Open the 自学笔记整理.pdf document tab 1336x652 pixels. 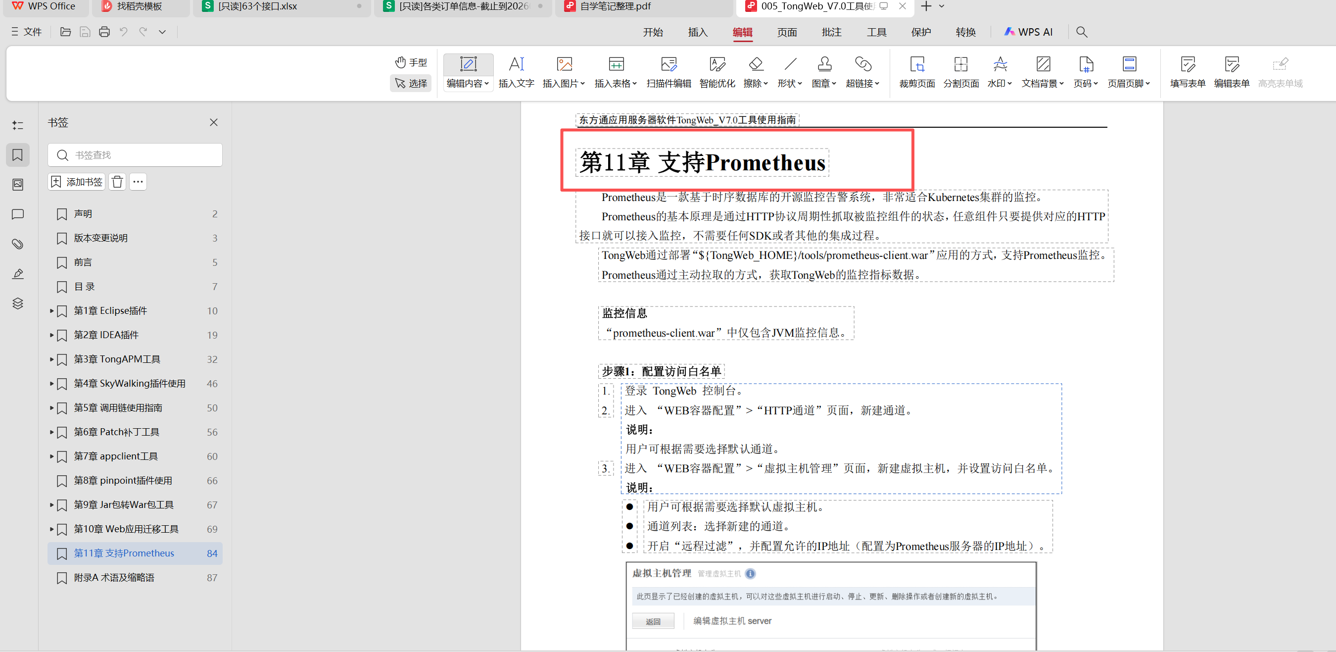(x=643, y=7)
